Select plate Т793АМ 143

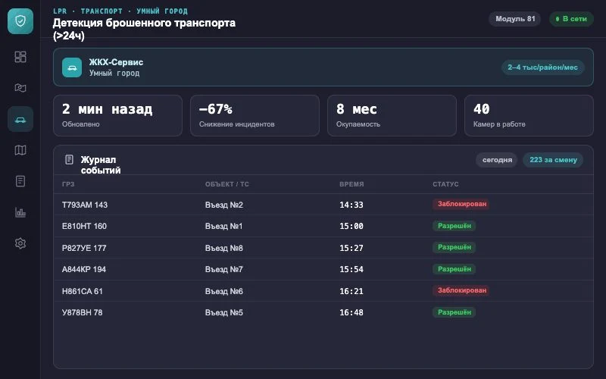tap(85, 205)
